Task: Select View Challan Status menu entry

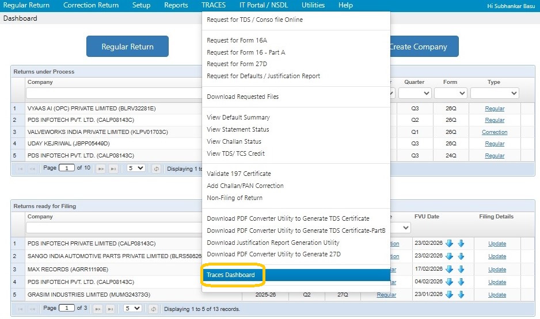Action: 234,141
